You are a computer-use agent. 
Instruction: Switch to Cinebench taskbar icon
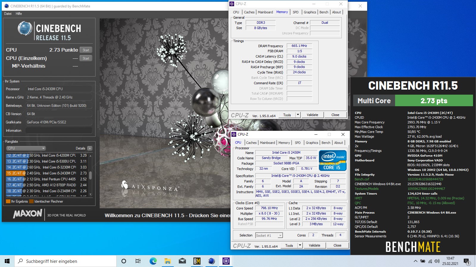(x=212, y=261)
